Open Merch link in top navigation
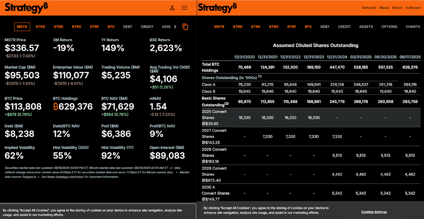The width and height of the screenshot is (424, 219). pyautogui.click(x=397, y=8)
